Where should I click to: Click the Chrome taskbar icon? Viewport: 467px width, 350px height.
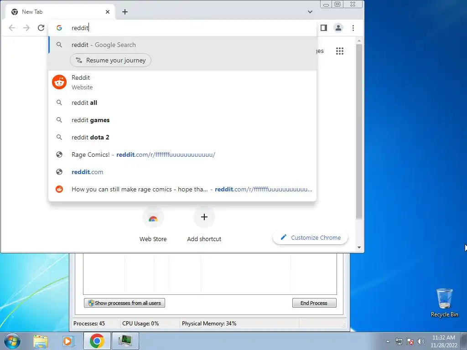pyautogui.click(x=97, y=341)
